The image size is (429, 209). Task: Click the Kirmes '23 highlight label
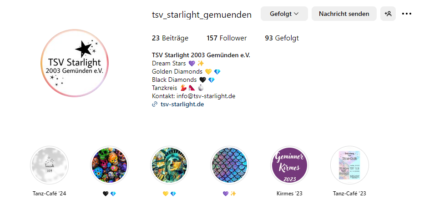coord(289,194)
